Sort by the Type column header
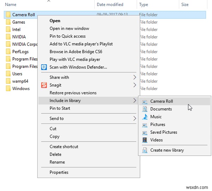 coord(143,5)
